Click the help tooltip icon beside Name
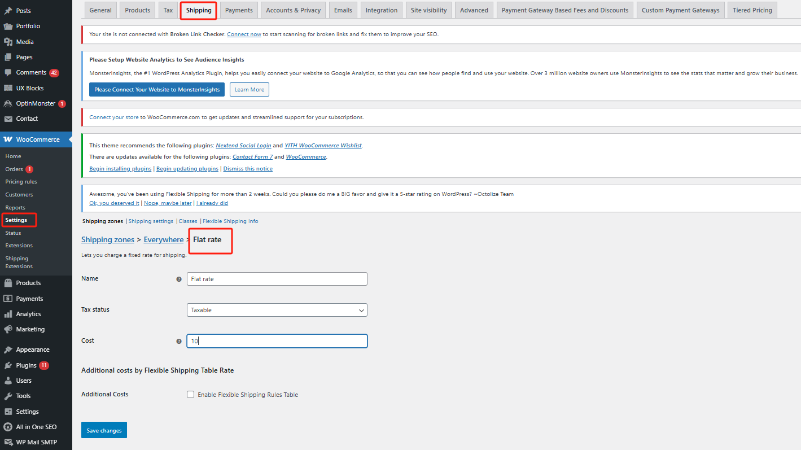Viewport: 801px width, 450px height. 179,279
